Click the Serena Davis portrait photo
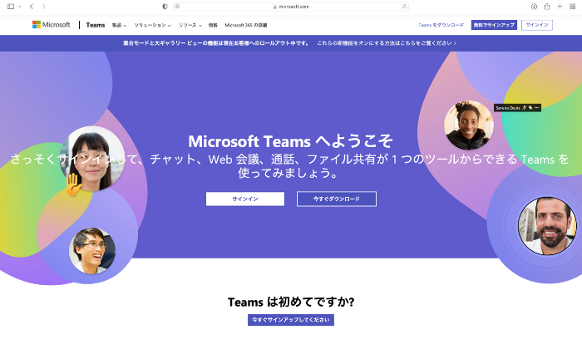Screen dimensions: 582x359 pos(468,125)
